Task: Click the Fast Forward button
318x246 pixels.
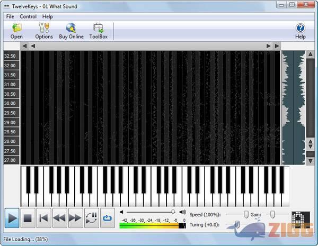Action: click(x=75, y=218)
